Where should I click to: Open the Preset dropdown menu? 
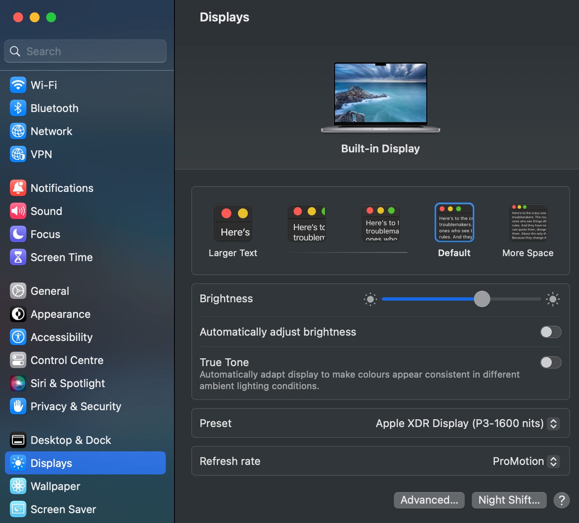pos(553,423)
